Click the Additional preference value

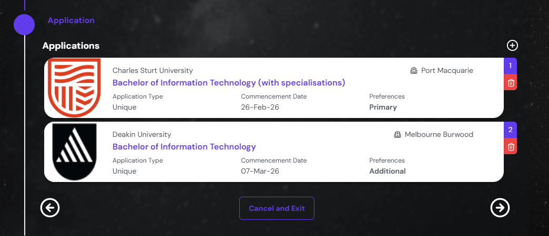pos(388,171)
